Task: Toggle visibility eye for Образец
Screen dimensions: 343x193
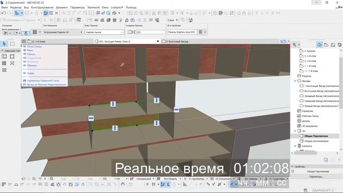Action: pyautogui.click(x=25, y=65)
